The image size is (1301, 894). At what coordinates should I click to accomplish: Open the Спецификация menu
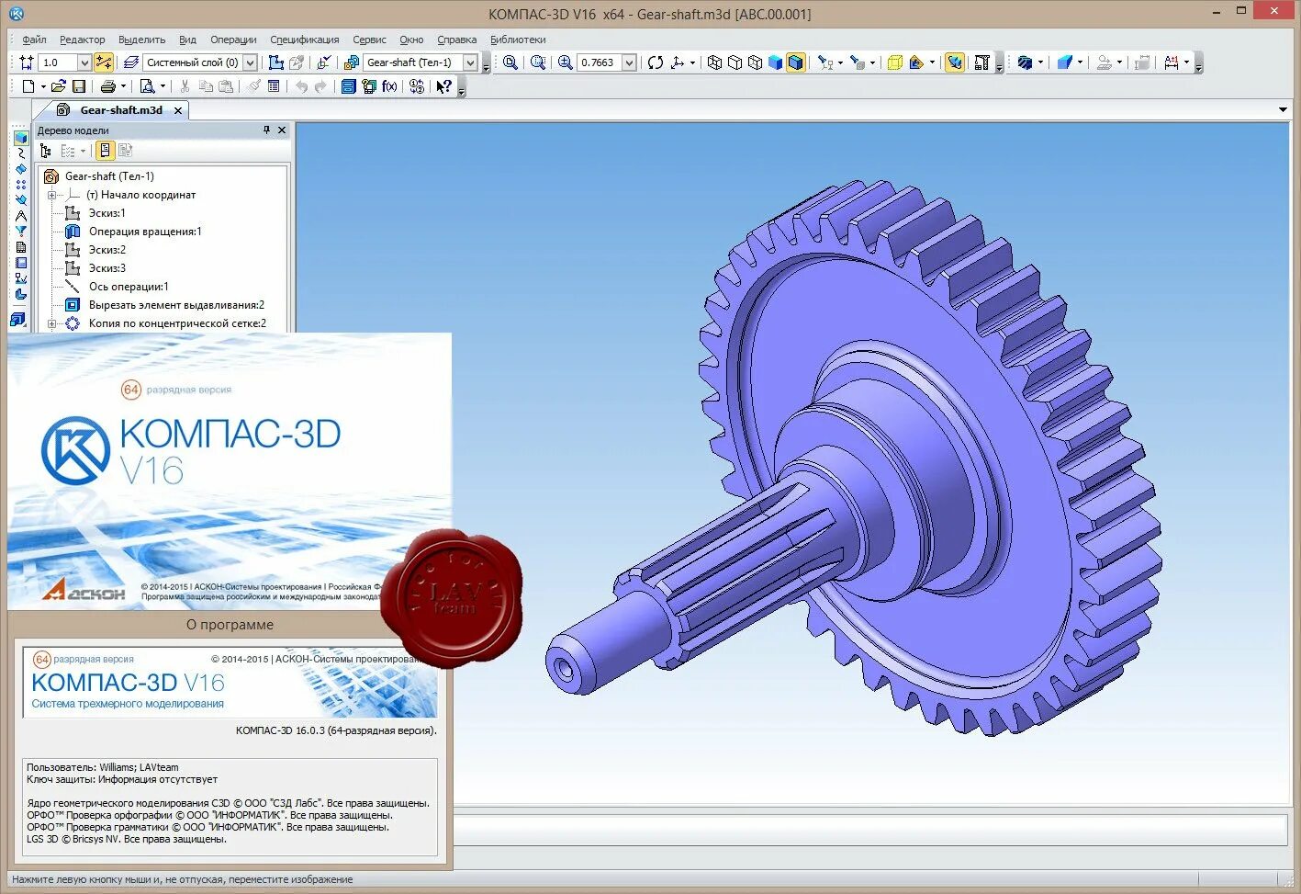pos(305,40)
